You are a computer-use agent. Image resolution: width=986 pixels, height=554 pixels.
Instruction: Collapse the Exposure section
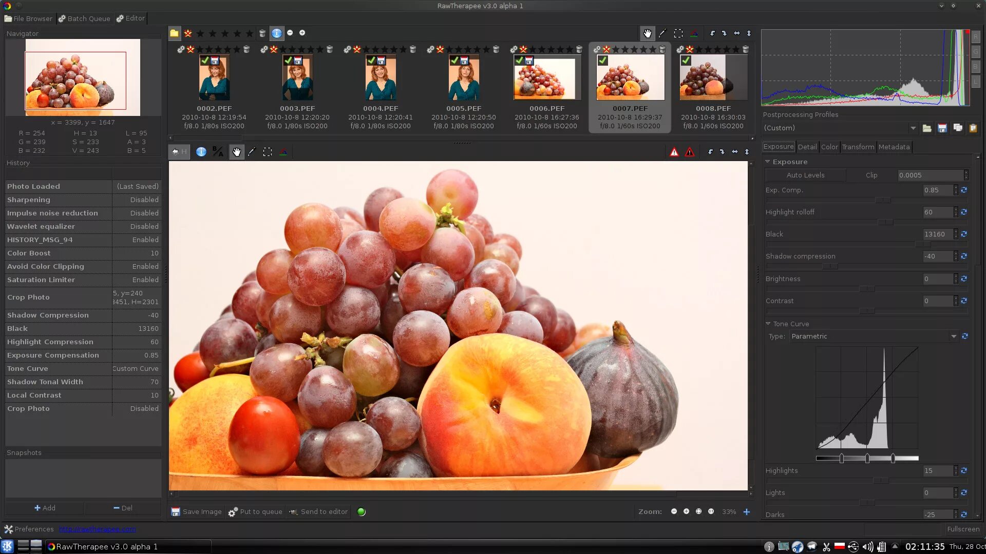coord(768,162)
